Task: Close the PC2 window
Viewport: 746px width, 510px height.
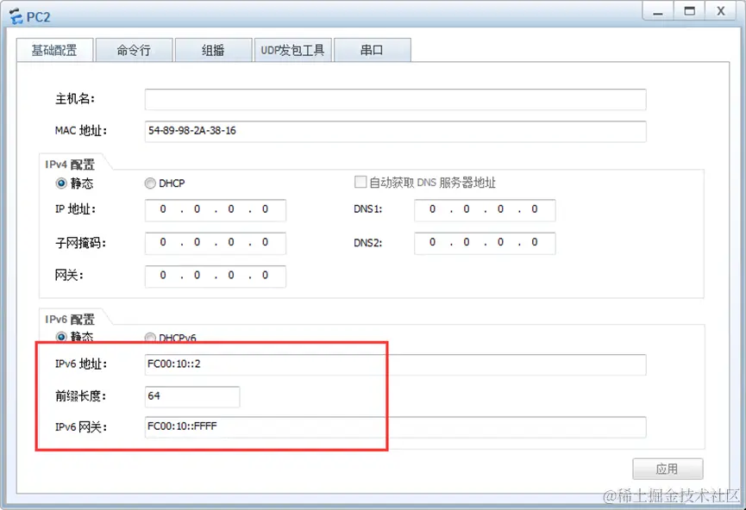Action: (x=721, y=11)
